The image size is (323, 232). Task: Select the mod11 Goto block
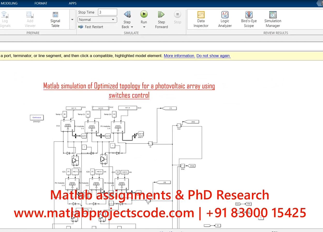84,136
